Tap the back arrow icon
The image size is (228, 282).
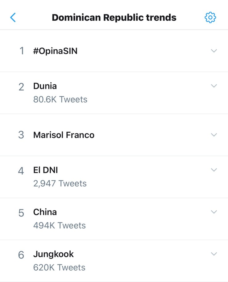13,18
